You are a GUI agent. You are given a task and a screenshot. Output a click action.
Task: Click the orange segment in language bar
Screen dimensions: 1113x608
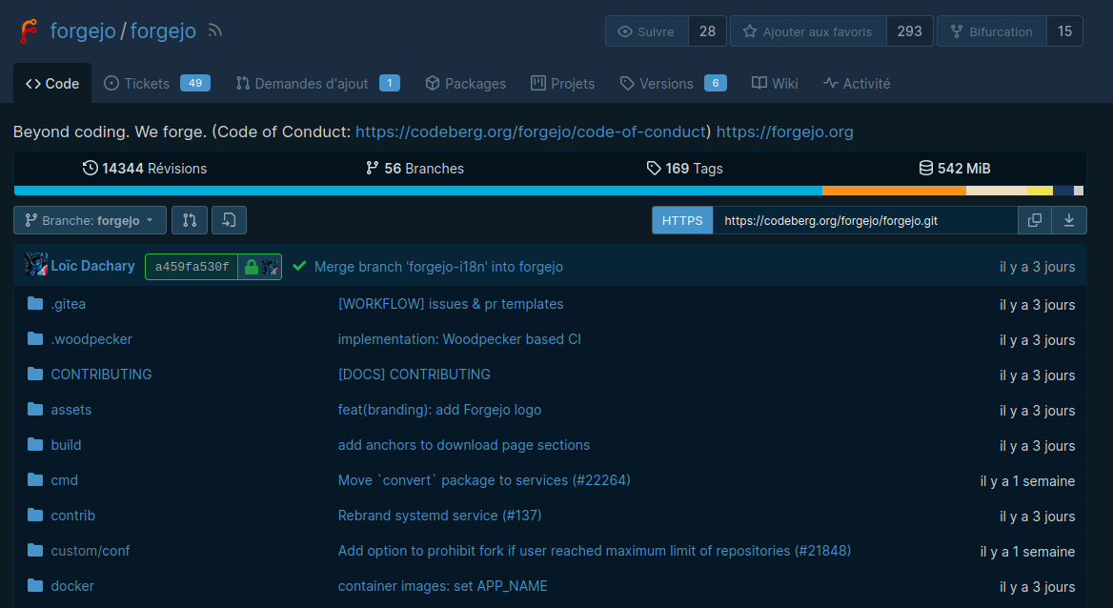click(x=893, y=191)
